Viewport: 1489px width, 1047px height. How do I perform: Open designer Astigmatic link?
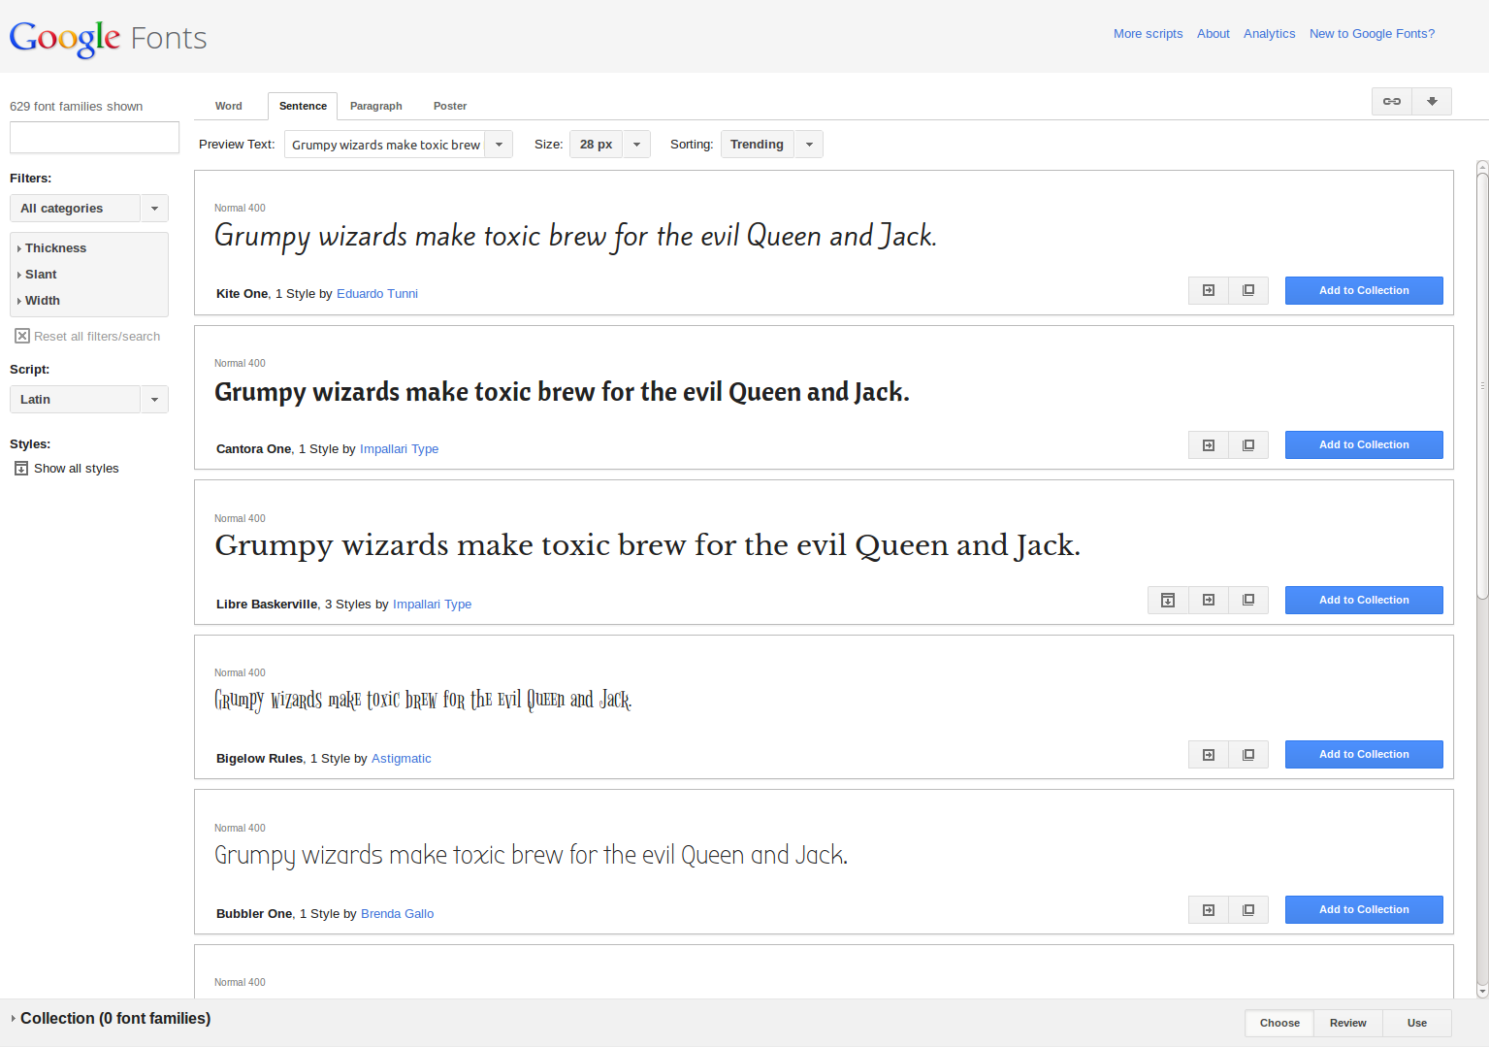401,759
